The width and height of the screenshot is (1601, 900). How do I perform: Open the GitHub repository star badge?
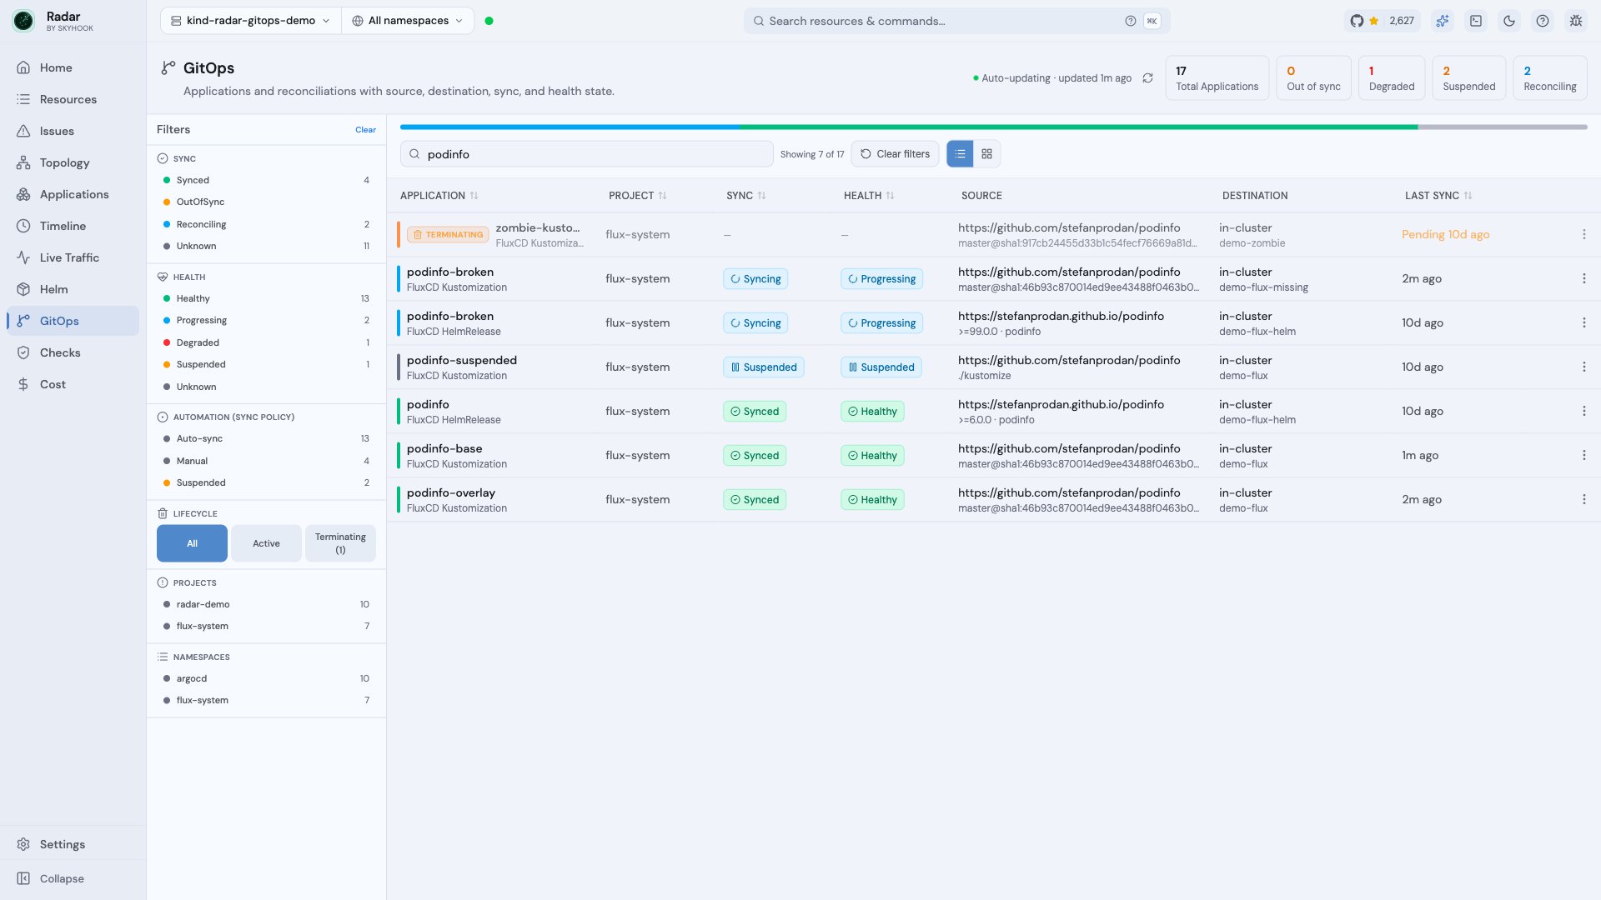click(1382, 21)
